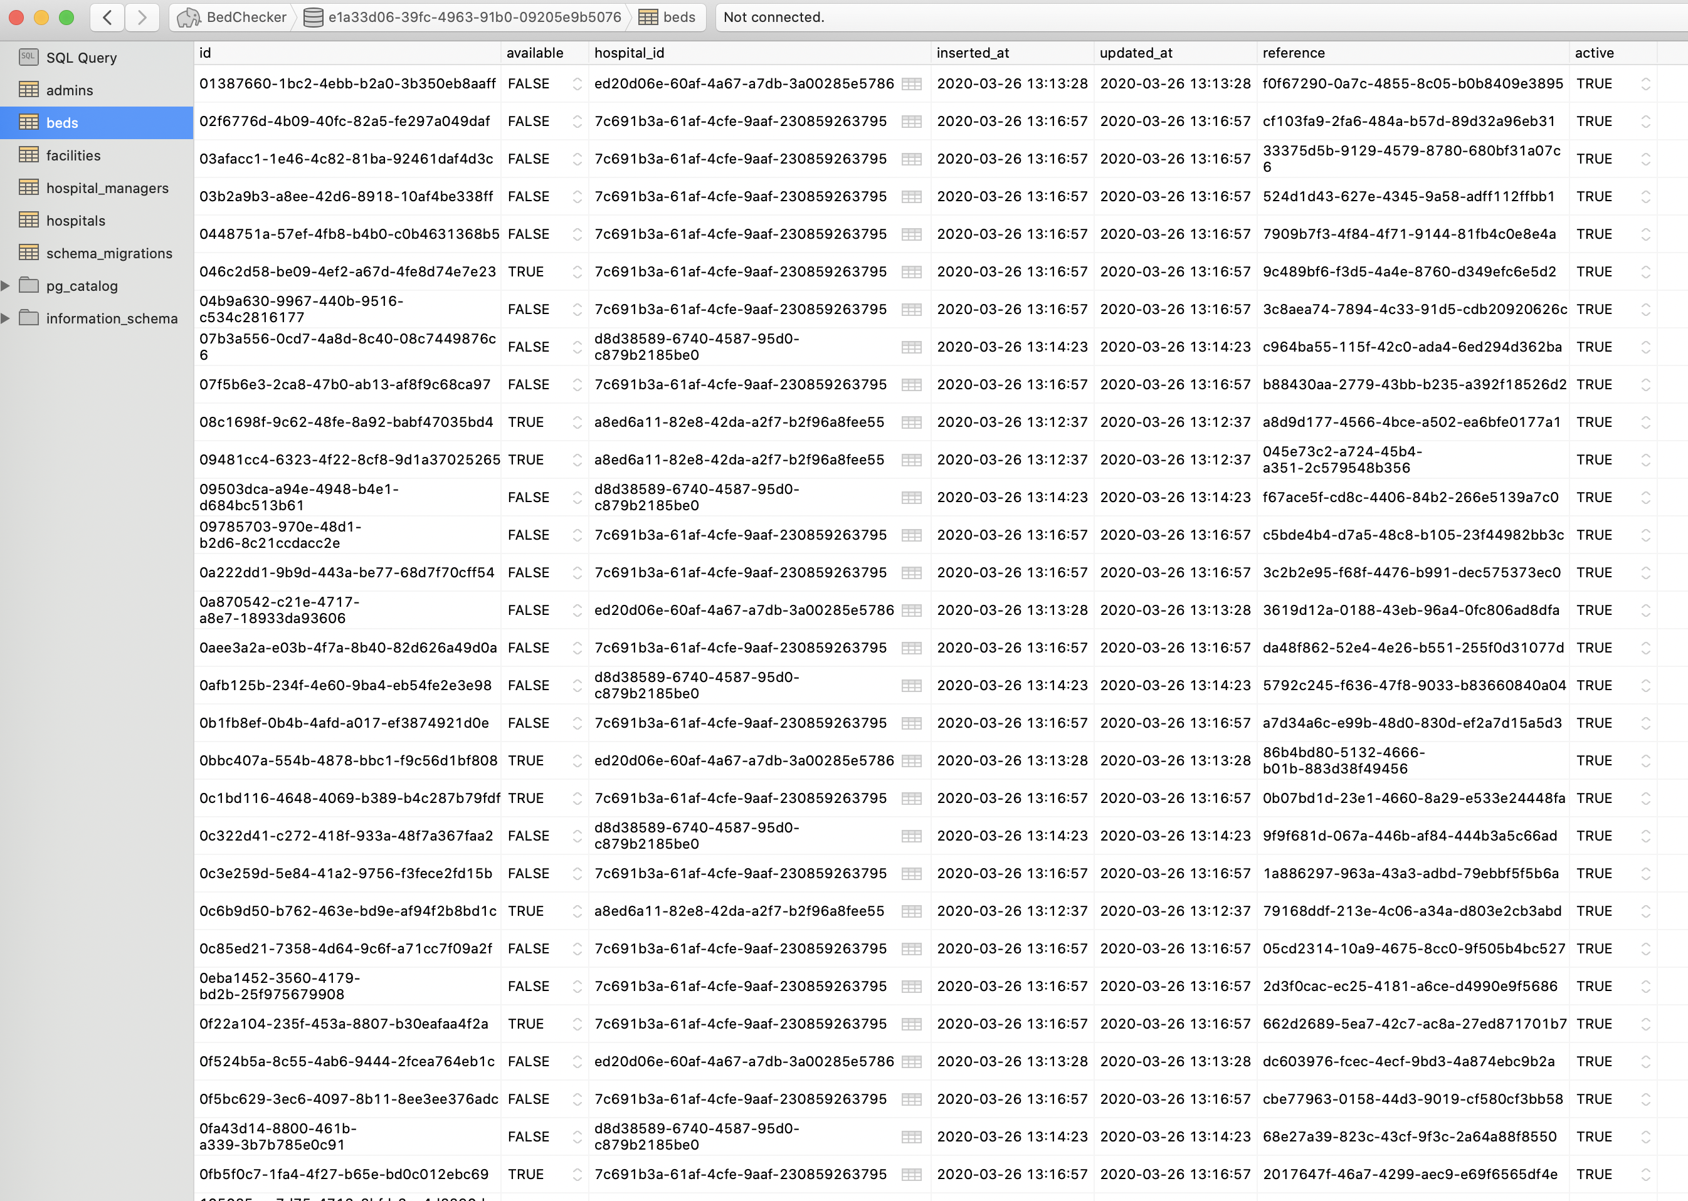Open active dropdown for row 02f6776d

(1645, 121)
